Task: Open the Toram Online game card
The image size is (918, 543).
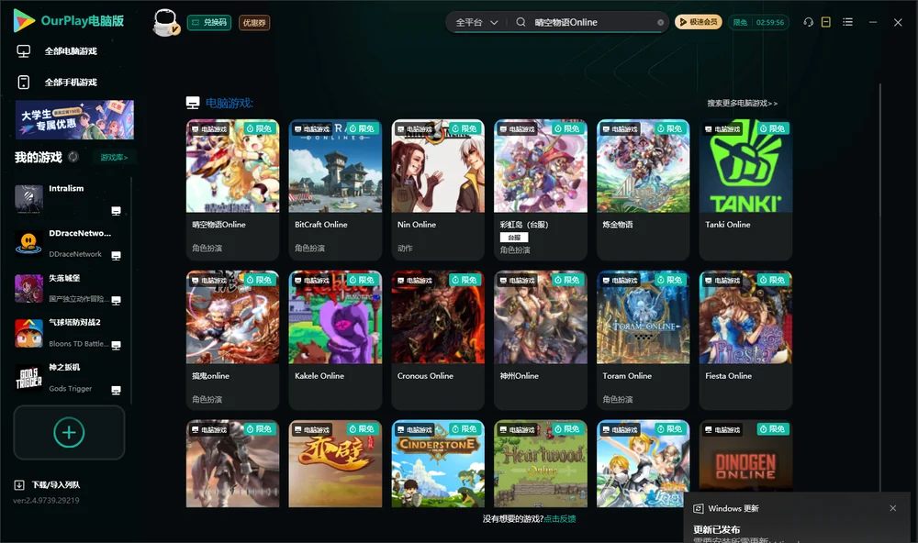Action: (643, 340)
